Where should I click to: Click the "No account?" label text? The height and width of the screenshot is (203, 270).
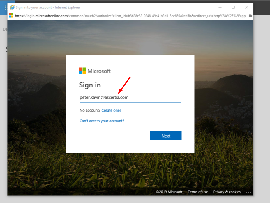click(x=90, y=110)
